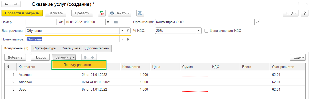Expand the Организация dropdown
This screenshot has height=99, width=311.
pos(252,22)
